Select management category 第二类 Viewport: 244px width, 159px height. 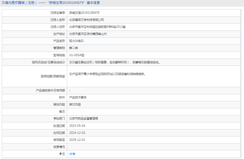tap(73, 48)
